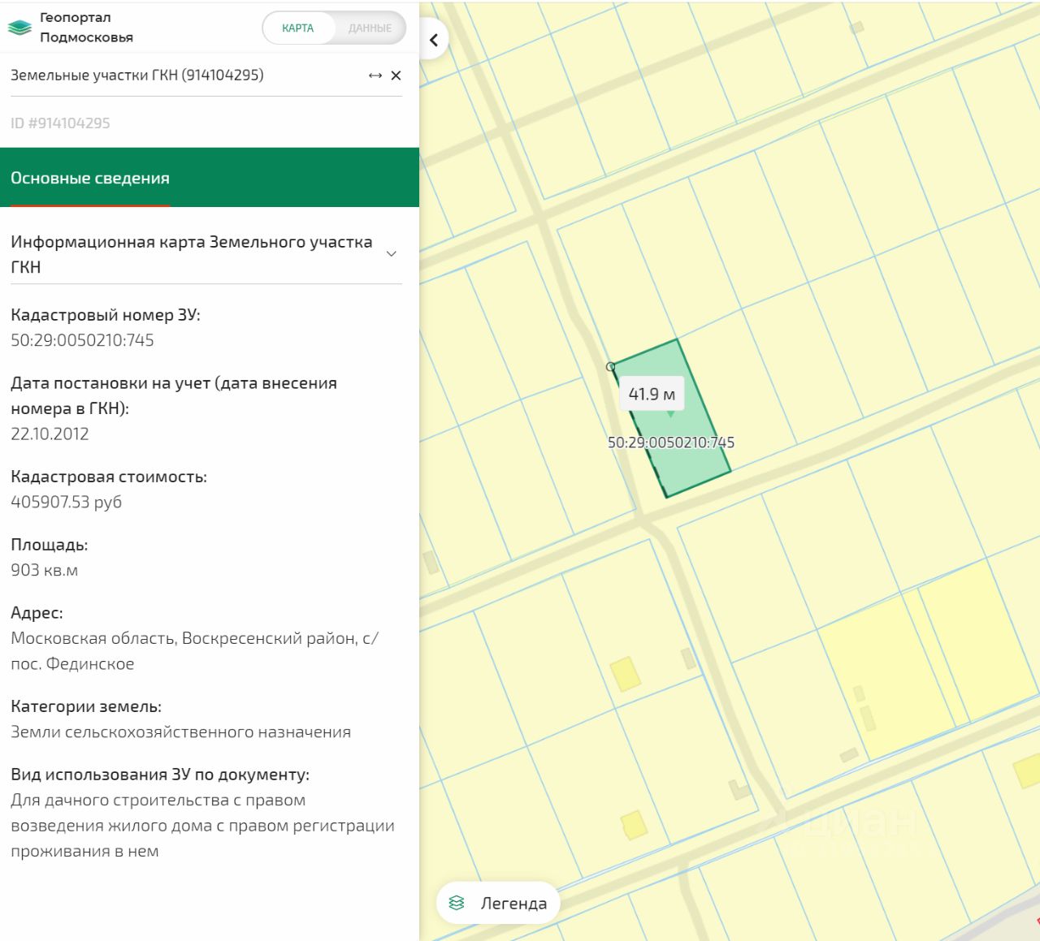Screen dimensions: 1040x941
Task: Switch to the ДАННЫЕ view
Action: pyautogui.click(x=370, y=28)
